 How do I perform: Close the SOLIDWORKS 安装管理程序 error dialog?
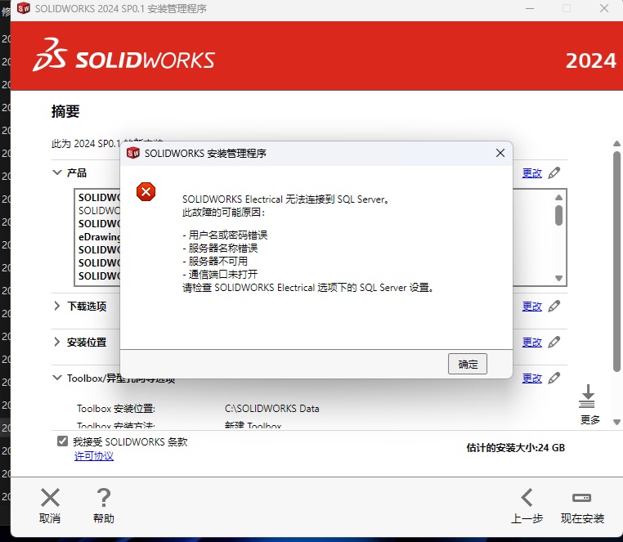pos(500,153)
